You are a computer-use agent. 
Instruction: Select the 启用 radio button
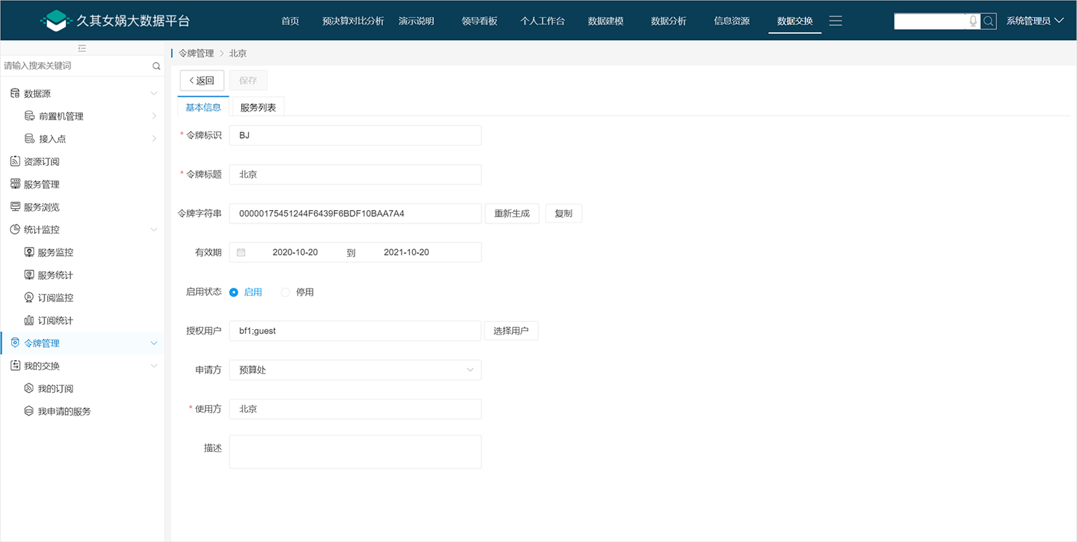(x=234, y=292)
